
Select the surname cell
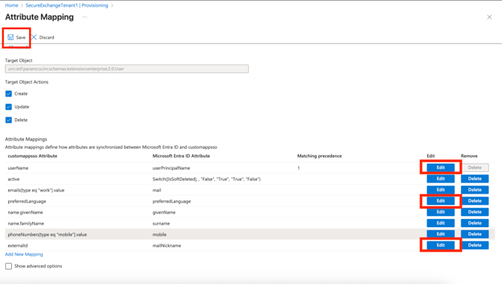click(161, 223)
